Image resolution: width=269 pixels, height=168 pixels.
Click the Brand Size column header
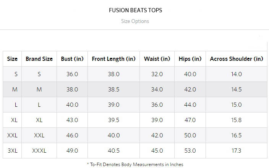tap(39, 59)
